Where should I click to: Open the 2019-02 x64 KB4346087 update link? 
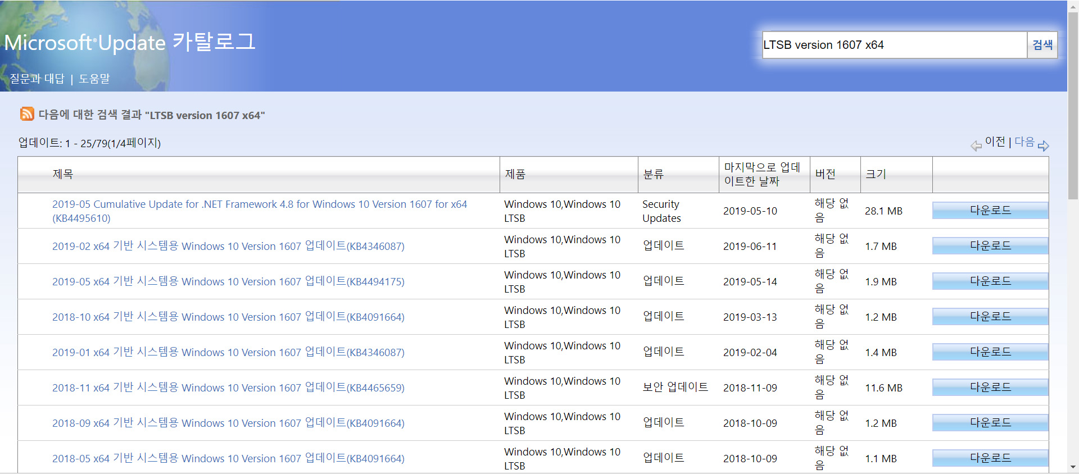click(x=228, y=246)
